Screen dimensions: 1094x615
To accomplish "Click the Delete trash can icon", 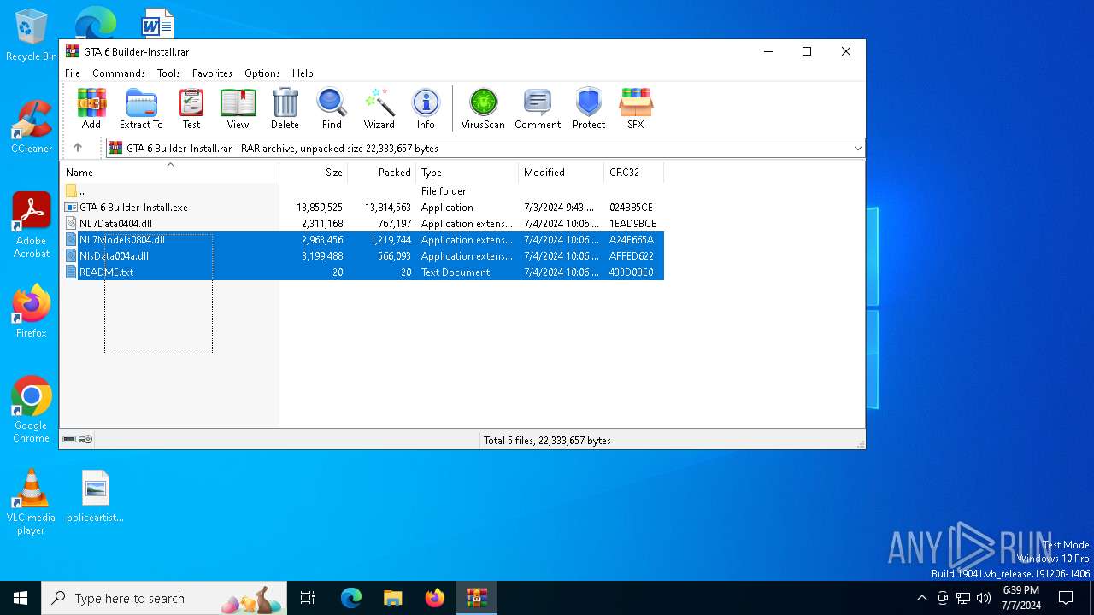I will pyautogui.click(x=285, y=108).
